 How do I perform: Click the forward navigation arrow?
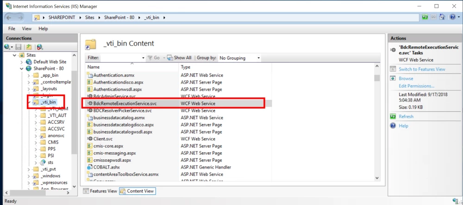point(20,18)
